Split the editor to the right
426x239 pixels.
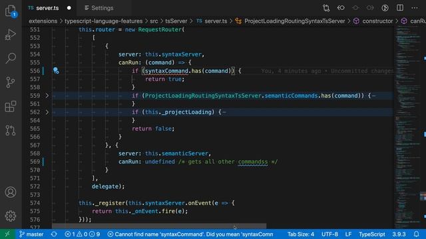pyautogui.click(x=400, y=8)
